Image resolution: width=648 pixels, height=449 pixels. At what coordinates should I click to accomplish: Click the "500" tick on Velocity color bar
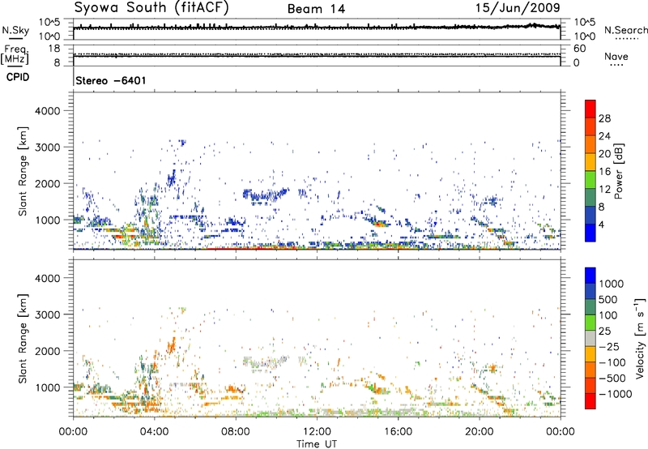(x=608, y=300)
